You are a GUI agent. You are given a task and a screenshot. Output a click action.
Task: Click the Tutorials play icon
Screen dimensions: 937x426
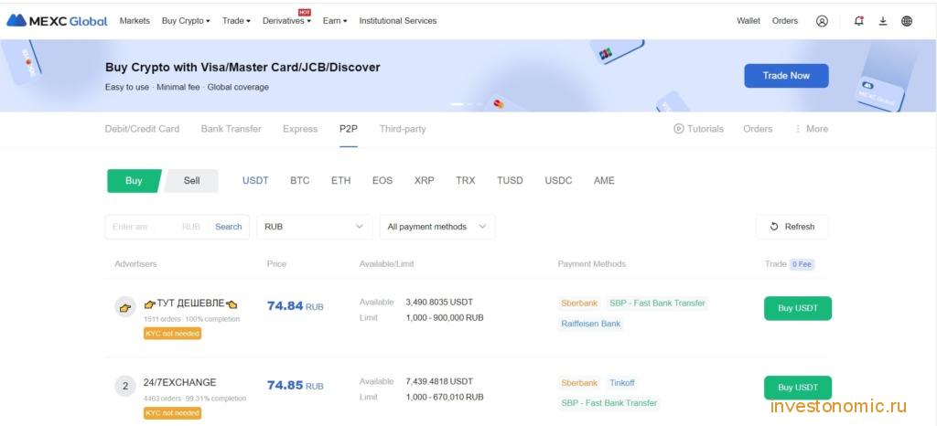click(x=678, y=129)
